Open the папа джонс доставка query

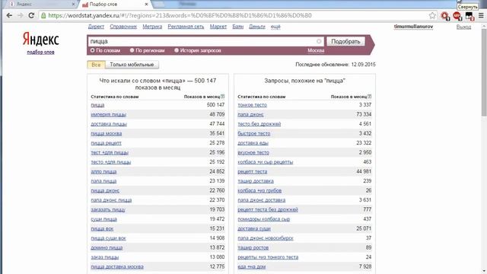[261, 200]
